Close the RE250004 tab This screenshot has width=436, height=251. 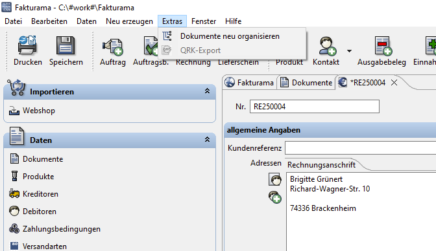point(394,83)
